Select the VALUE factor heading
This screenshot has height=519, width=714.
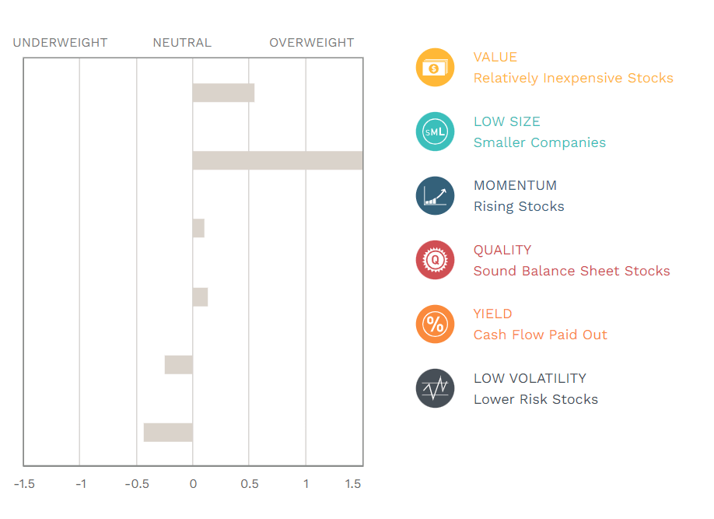495,58
